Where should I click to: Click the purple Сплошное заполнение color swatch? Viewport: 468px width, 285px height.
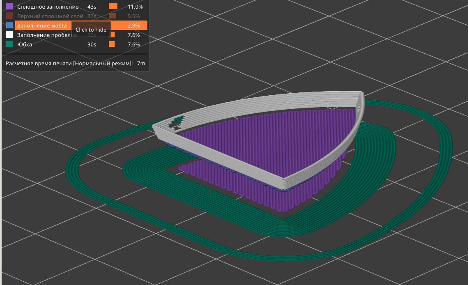coord(9,6)
